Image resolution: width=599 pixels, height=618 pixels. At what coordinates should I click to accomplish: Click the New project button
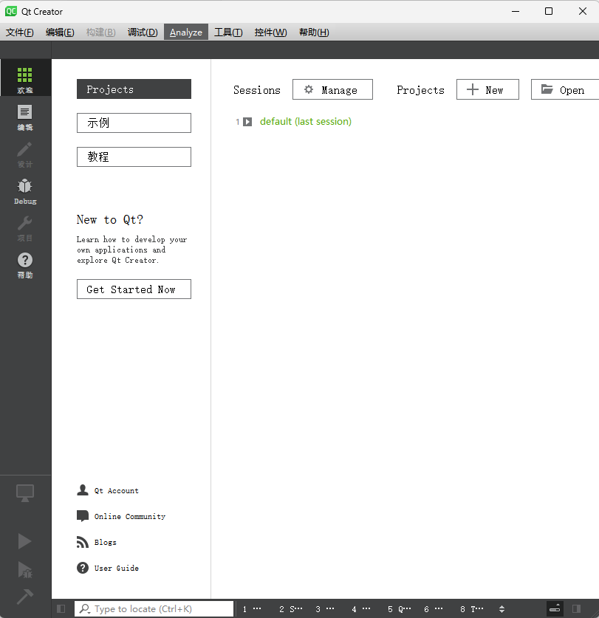(x=487, y=89)
